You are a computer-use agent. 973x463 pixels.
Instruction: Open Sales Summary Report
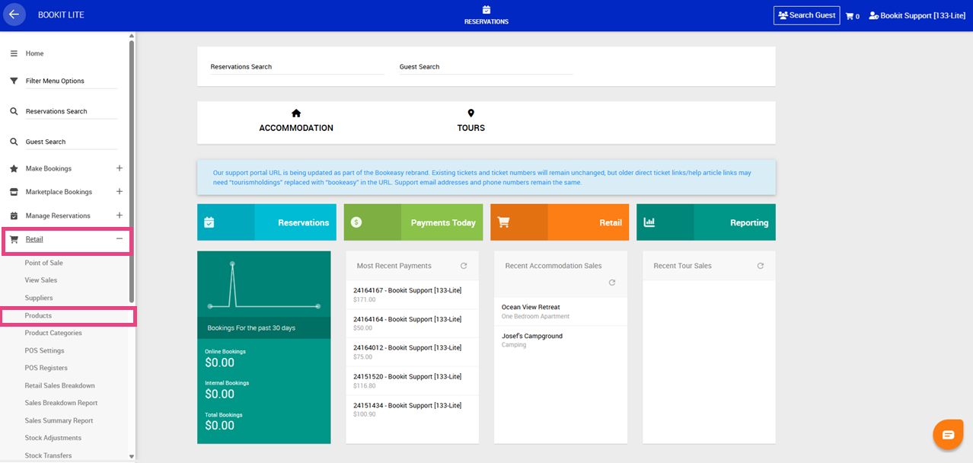[59, 420]
